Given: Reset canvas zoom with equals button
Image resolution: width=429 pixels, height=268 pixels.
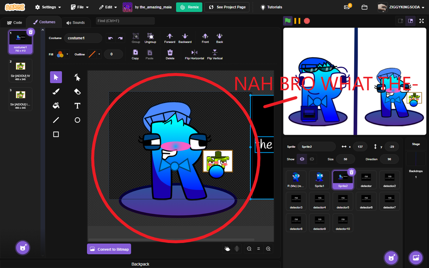Looking at the screenshot, I should click(258, 249).
